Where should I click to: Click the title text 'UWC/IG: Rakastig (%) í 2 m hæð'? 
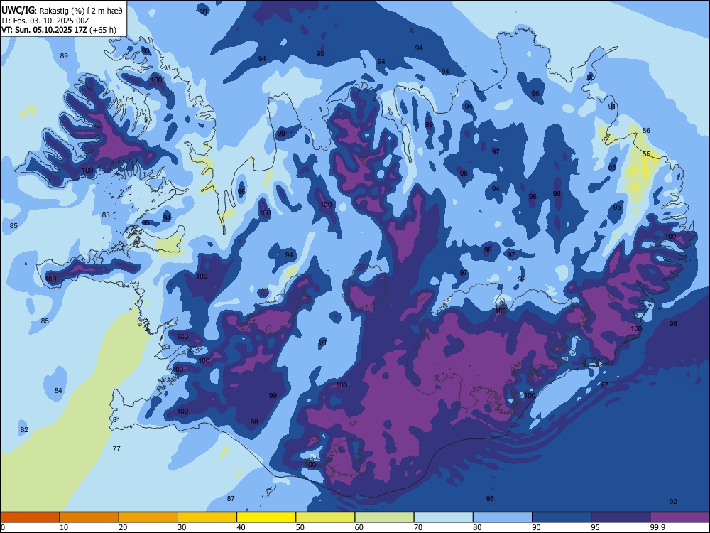62,10
